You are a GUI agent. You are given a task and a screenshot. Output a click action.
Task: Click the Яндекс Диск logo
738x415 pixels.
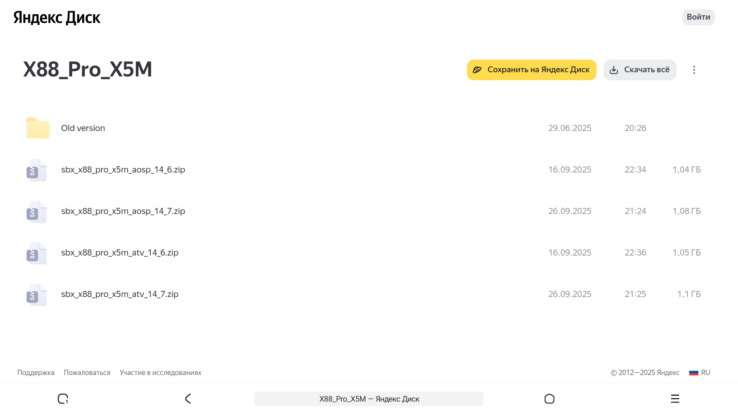point(57,18)
